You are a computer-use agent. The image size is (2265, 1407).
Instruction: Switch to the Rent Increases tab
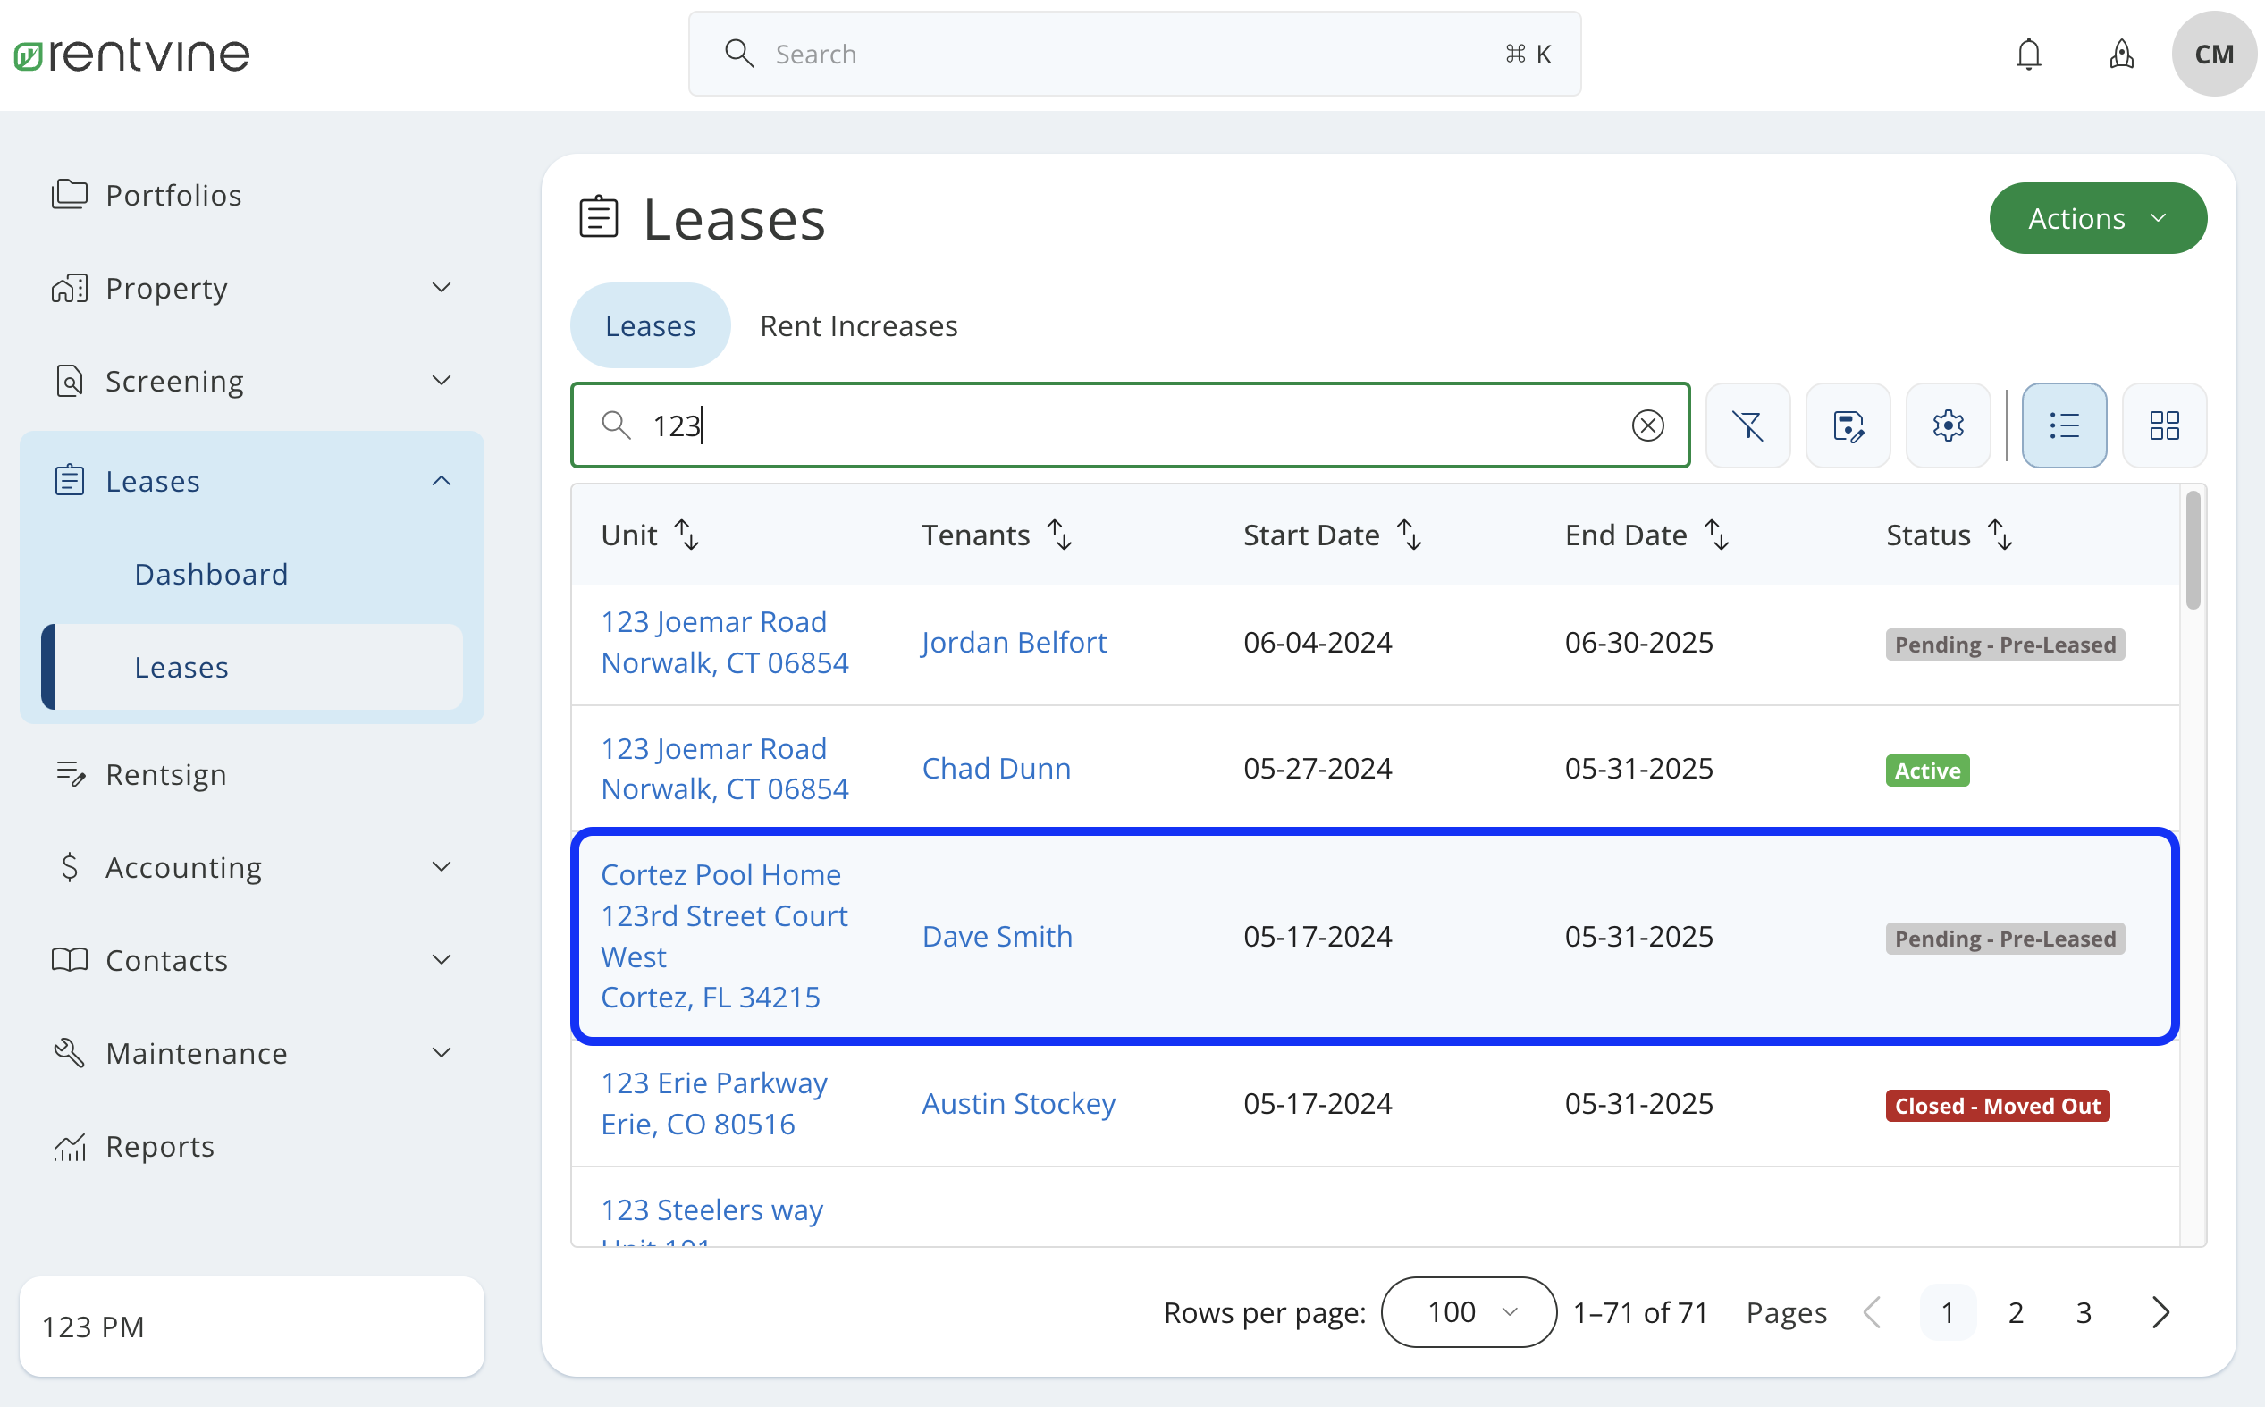[x=858, y=324]
